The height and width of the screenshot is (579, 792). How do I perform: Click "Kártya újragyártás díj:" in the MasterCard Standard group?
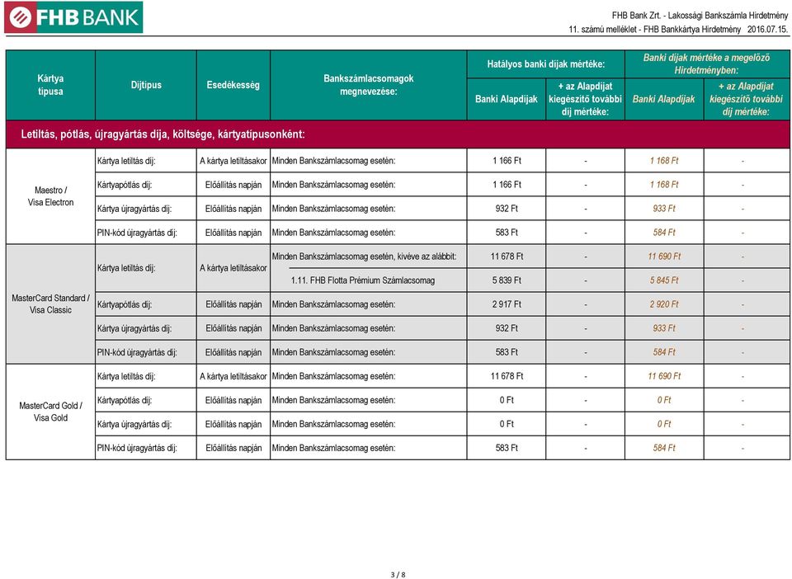point(134,328)
